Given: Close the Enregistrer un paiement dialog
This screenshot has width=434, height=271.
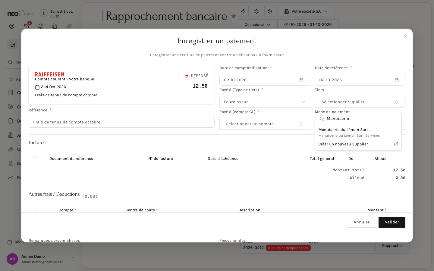Looking at the screenshot, I should click(405, 36).
